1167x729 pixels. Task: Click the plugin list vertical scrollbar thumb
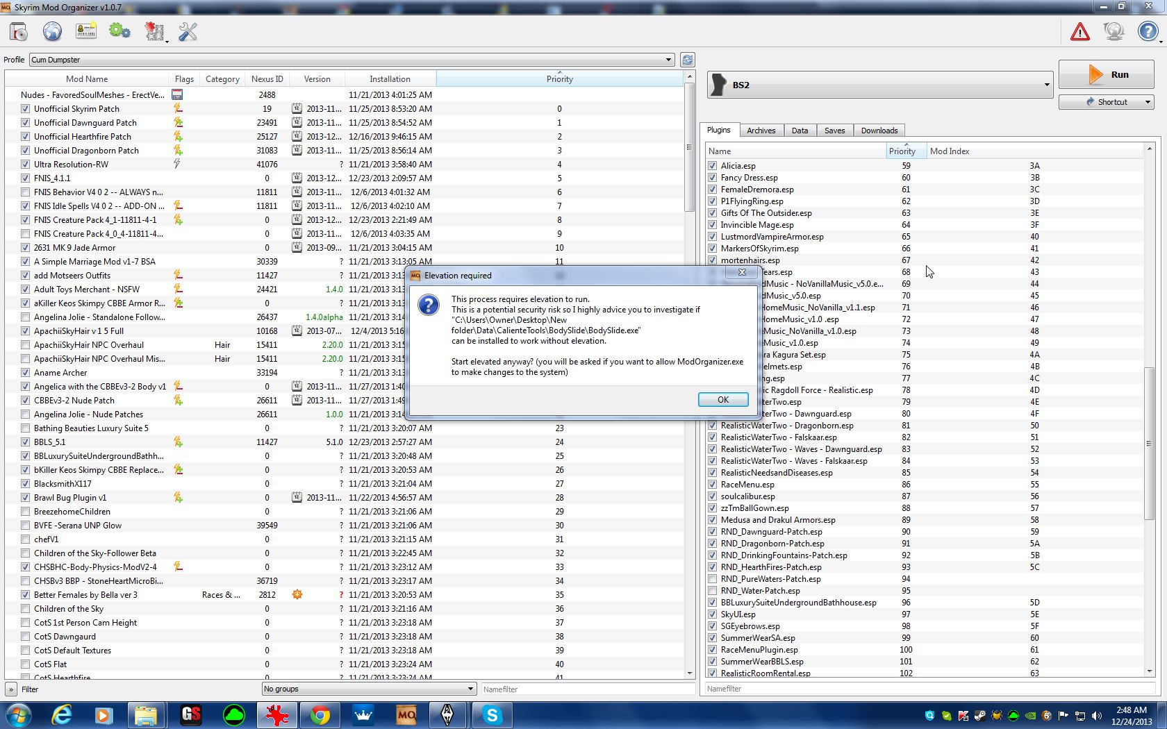1149,443
